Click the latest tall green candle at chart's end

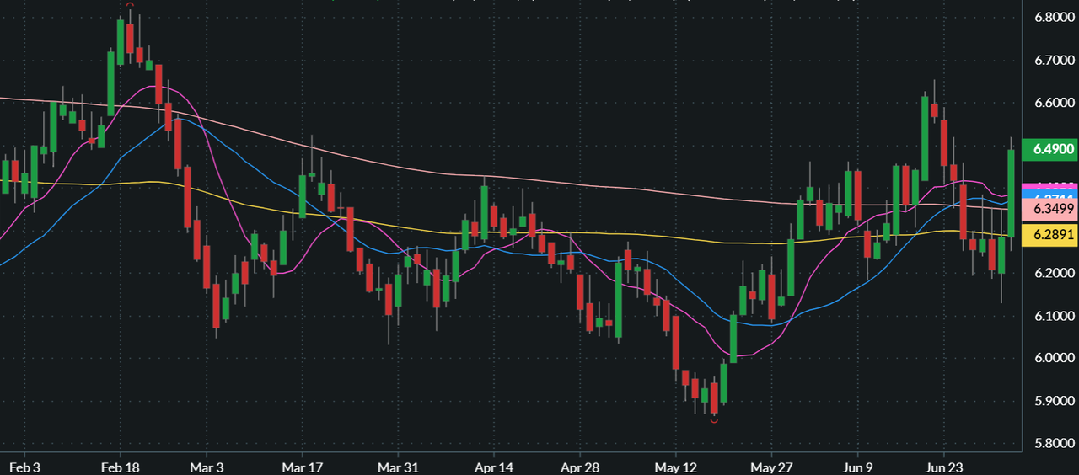pyautogui.click(x=1011, y=193)
